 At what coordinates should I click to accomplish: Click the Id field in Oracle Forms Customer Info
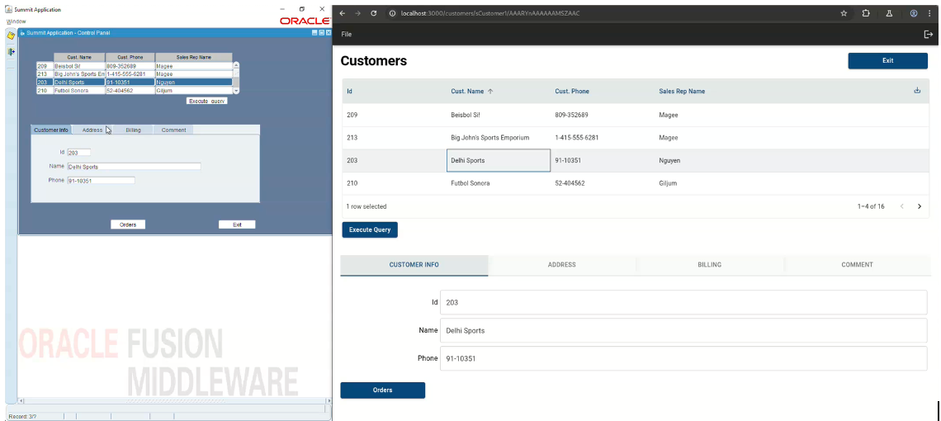pos(78,153)
